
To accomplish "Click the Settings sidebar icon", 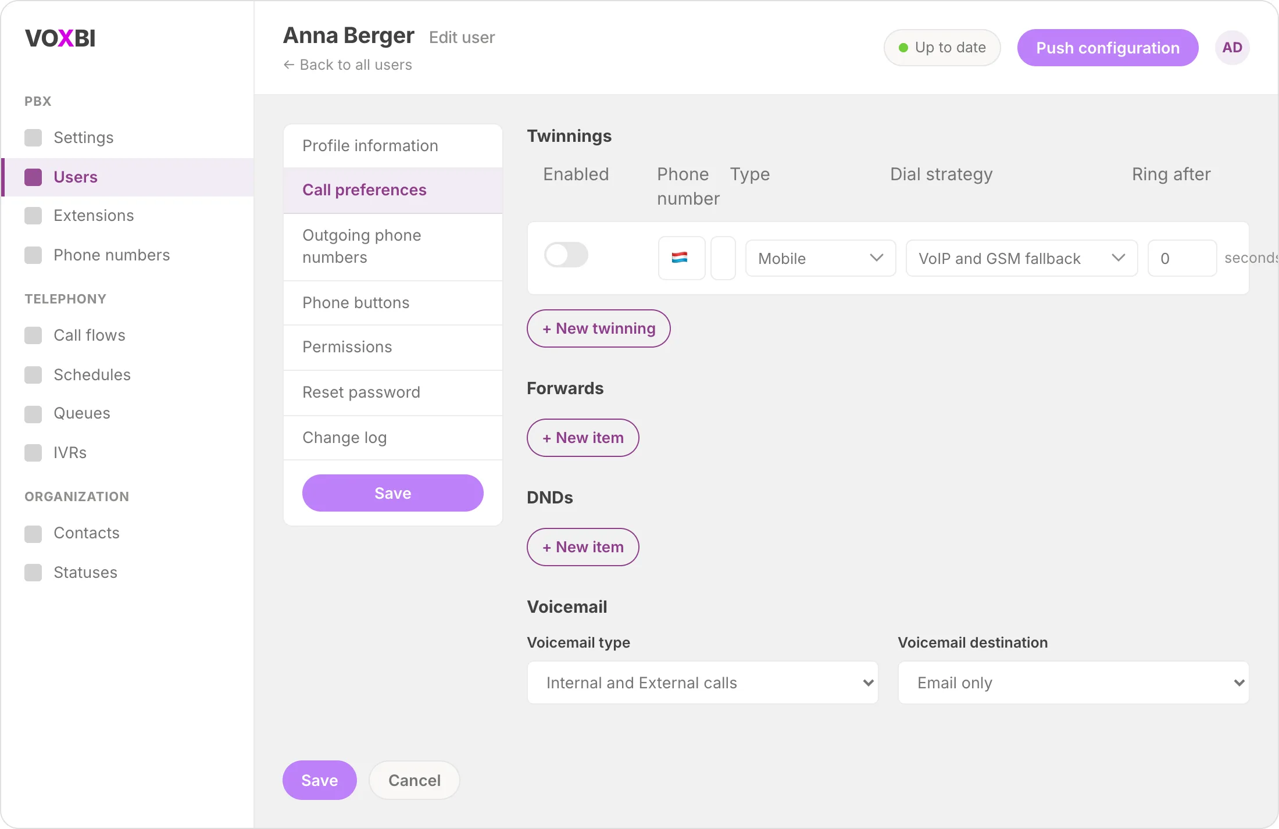I will click(33, 138).
